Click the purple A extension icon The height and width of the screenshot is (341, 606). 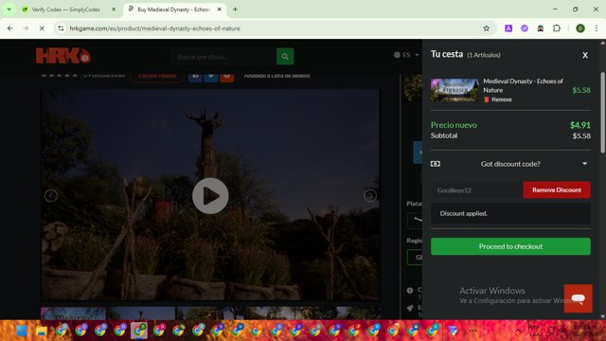click(x=508, y=28)
